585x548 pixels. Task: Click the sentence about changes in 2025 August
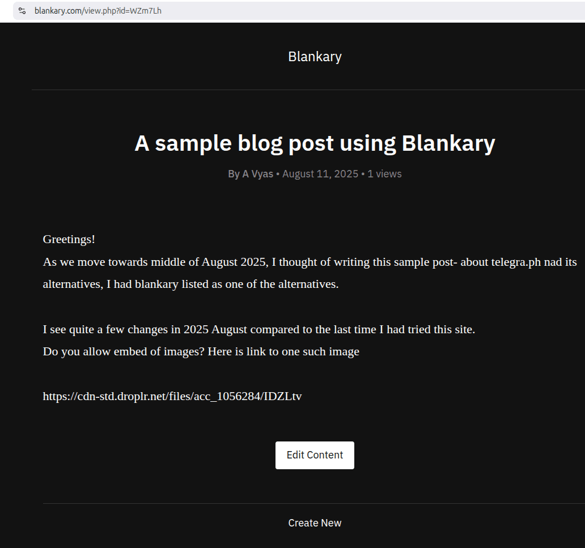coord(258,329)
